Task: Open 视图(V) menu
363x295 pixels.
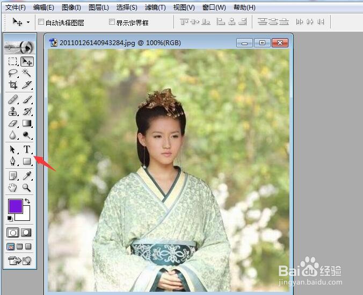Action: (184, 8)
